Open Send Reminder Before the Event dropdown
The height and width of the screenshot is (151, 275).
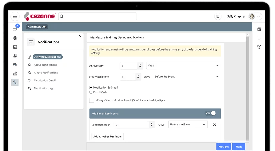click(188, 125)
